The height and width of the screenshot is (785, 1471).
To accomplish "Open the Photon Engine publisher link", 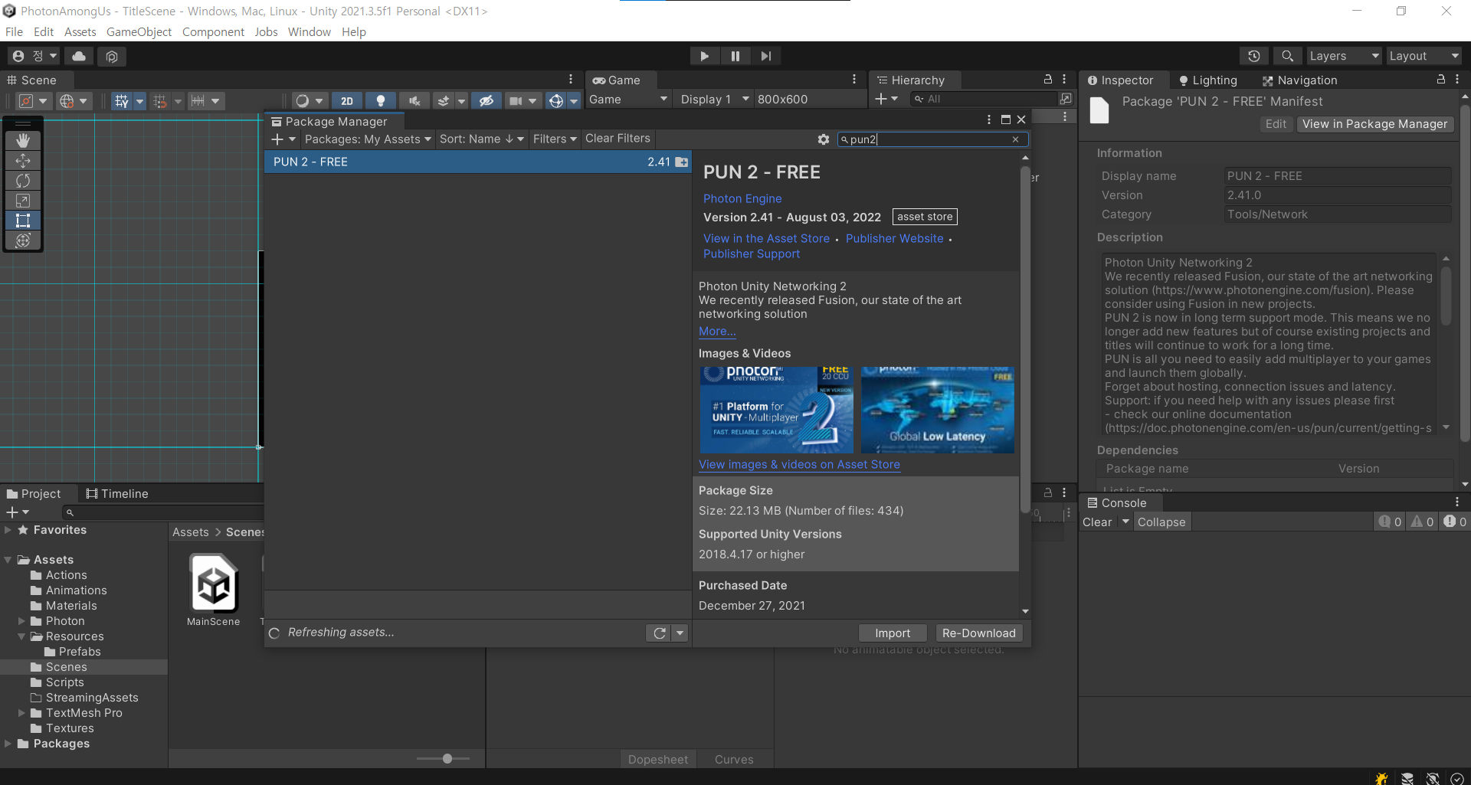I will 742,198.
